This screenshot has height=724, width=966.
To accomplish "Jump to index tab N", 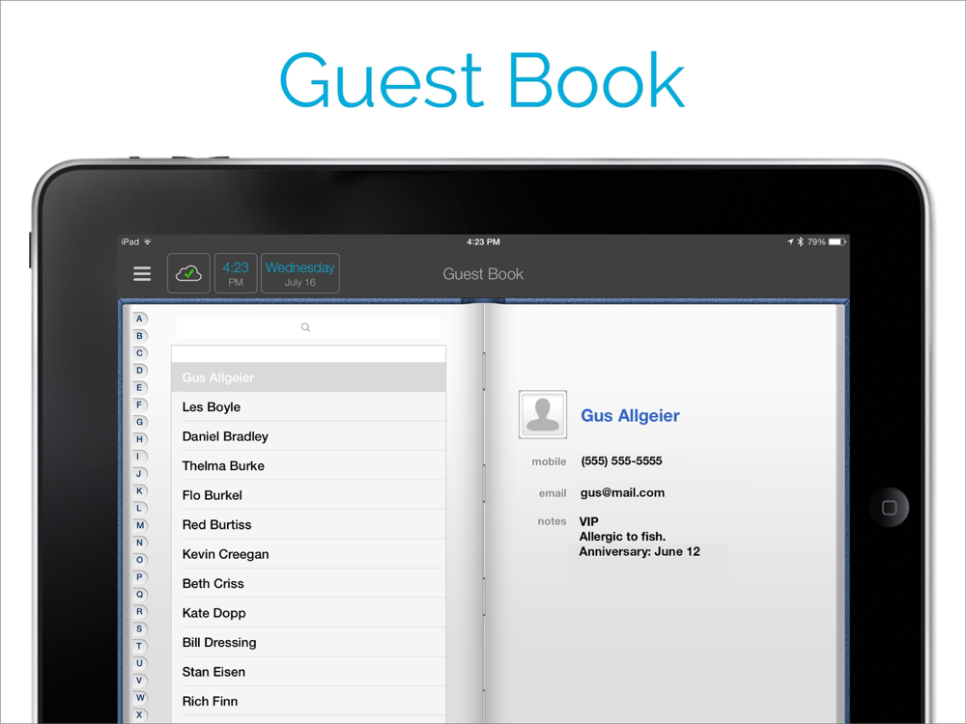I will click(x=140, y=543).
